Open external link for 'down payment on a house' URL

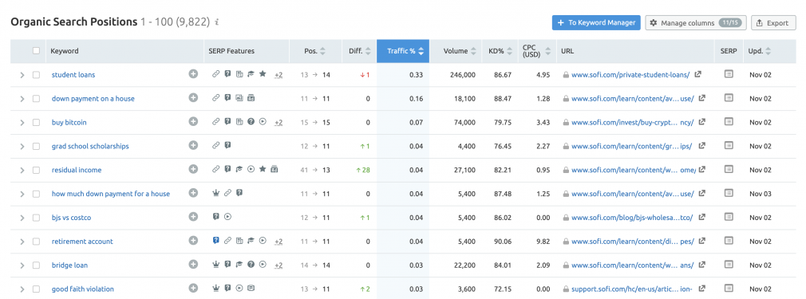[x=701, y=98]
